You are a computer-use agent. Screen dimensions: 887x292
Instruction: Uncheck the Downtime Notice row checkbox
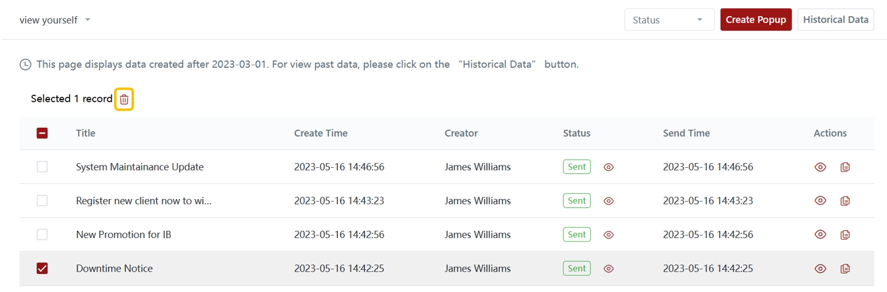pyautogui.click(x=42, y=269)
